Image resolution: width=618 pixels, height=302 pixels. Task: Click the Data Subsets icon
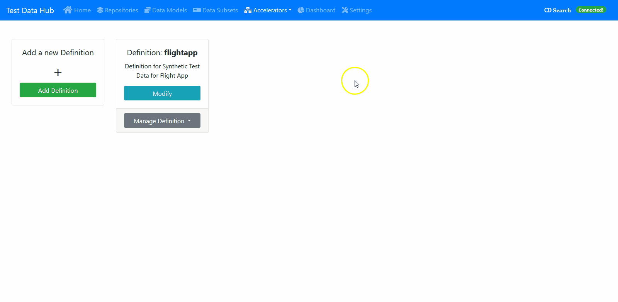tap(197, 10)
